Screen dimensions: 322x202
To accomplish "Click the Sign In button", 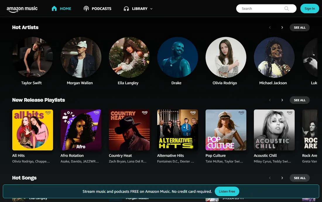I will [x=309, y=9].
